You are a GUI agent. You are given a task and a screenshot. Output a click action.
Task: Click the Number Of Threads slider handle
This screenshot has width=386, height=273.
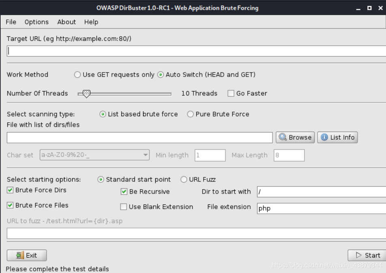[x=86, y=94]
